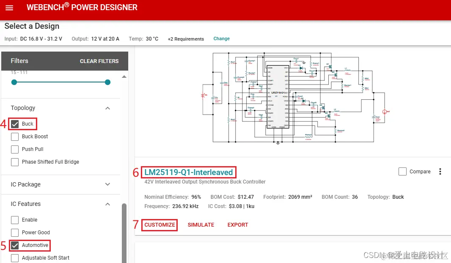Collapse the IC Features section

[107, 204]
